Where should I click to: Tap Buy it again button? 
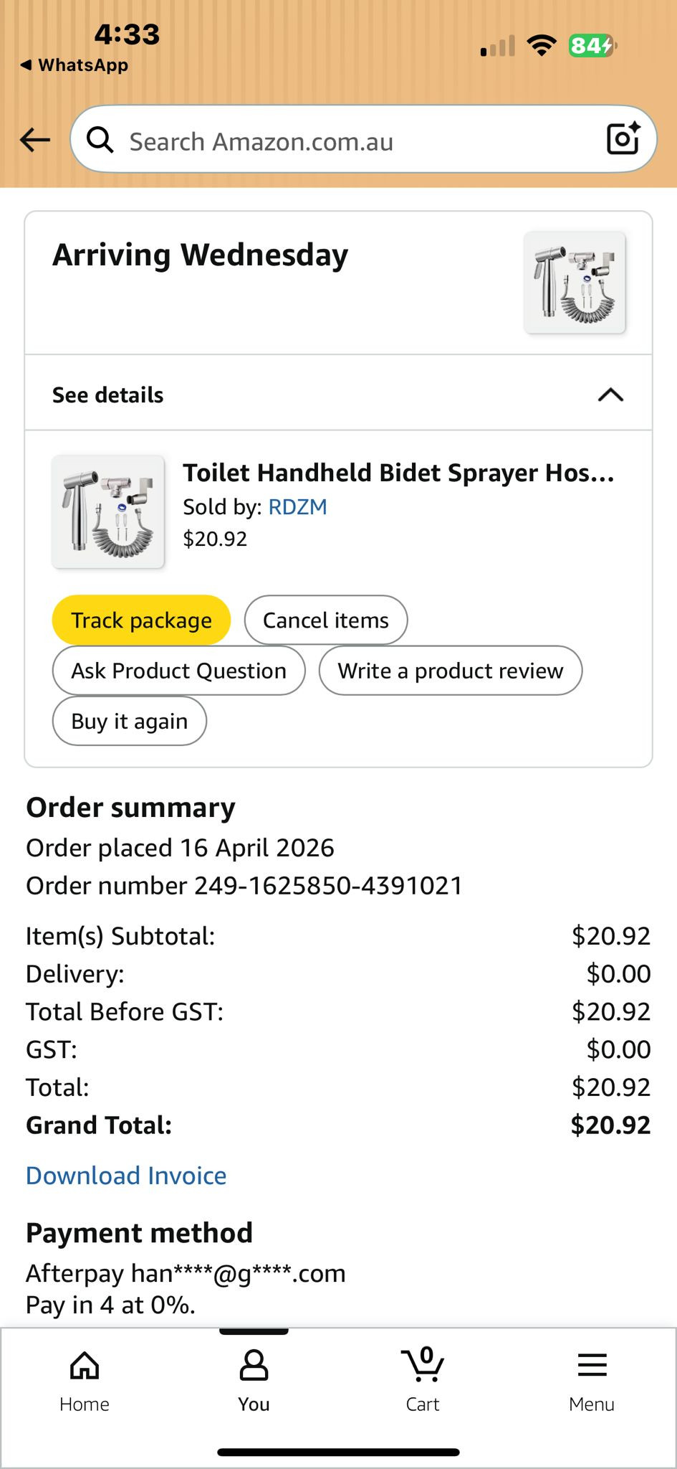(x=129, y=721)
